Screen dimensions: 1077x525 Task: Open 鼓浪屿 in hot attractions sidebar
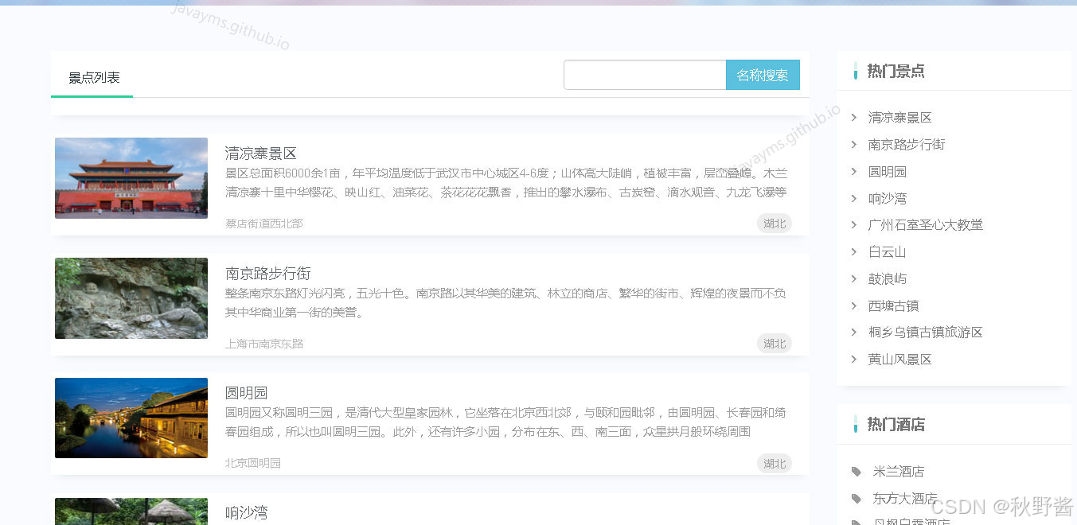pos(888,279)
